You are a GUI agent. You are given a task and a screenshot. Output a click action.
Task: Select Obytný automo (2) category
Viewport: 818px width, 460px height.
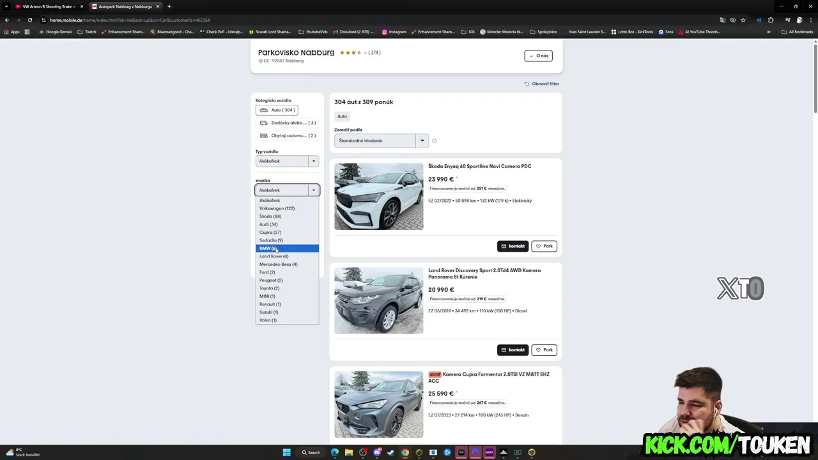click(287, 135)
